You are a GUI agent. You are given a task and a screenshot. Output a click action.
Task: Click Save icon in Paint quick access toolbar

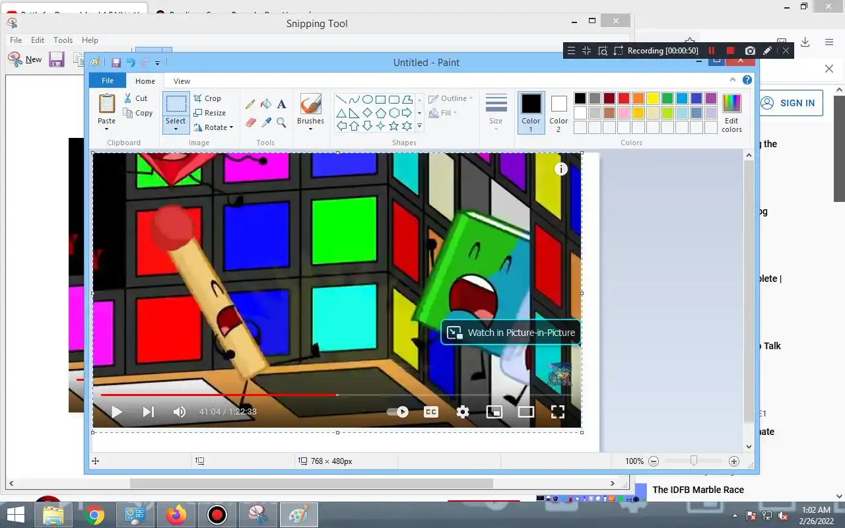[x=116, y=63]
